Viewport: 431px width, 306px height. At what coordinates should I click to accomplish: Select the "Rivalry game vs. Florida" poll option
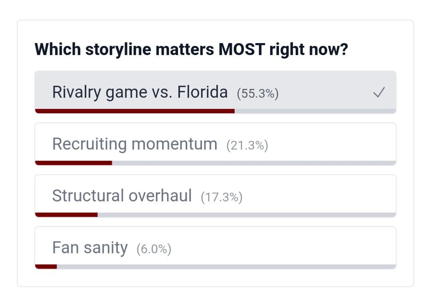pos(140,93)
